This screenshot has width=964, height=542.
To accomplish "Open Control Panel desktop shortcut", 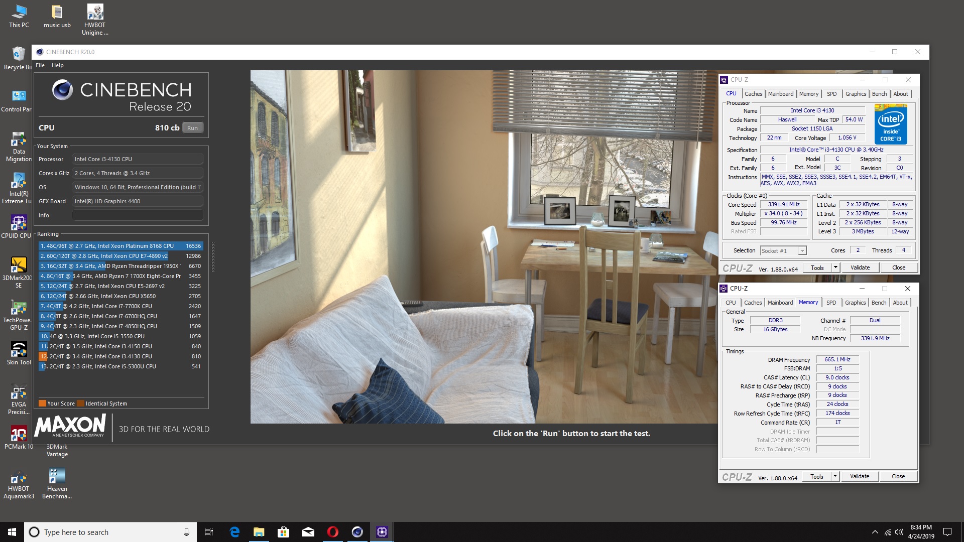I will 17,100.
